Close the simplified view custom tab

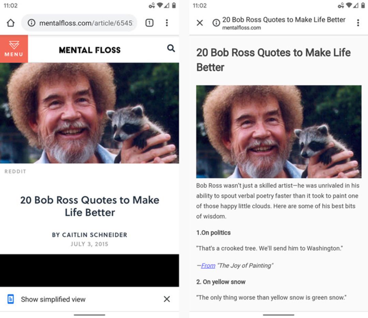tap(200, 23)
